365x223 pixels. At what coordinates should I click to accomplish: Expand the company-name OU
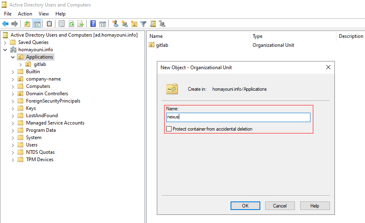(x=13, y=79)
